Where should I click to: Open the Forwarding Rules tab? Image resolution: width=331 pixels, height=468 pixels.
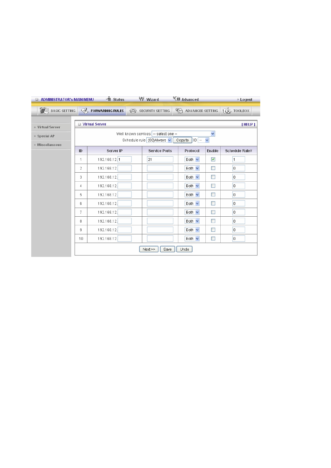click(x=102, y=111)
